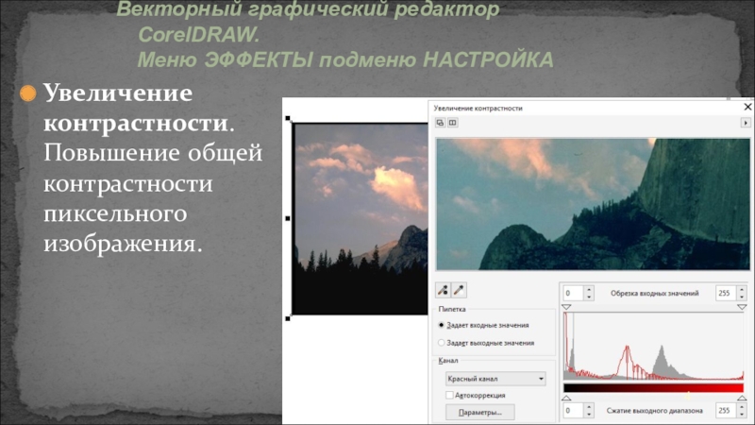Open the dialog flyout arrow at top right

click(x=746, y=123)
